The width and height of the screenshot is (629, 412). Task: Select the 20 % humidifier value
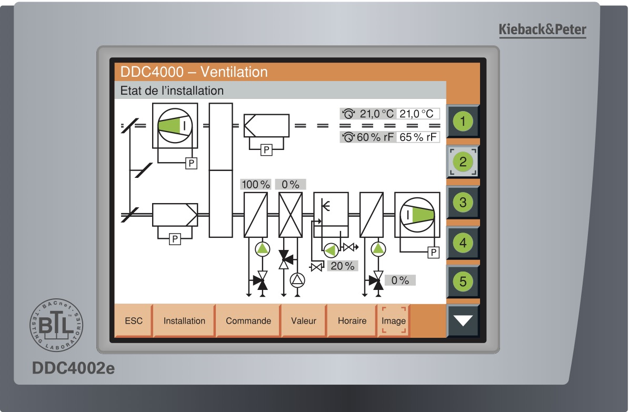click(x=343, y=266)
